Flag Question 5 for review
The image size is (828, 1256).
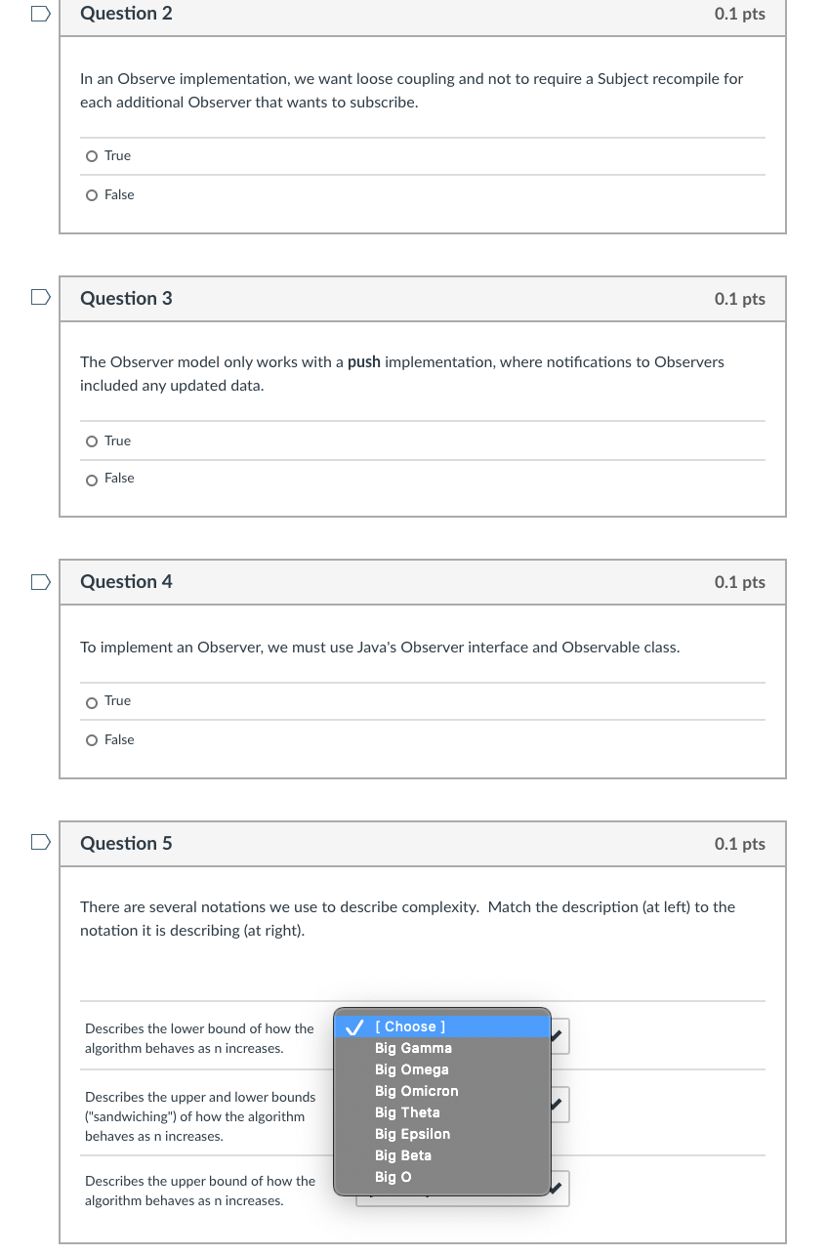39,841
